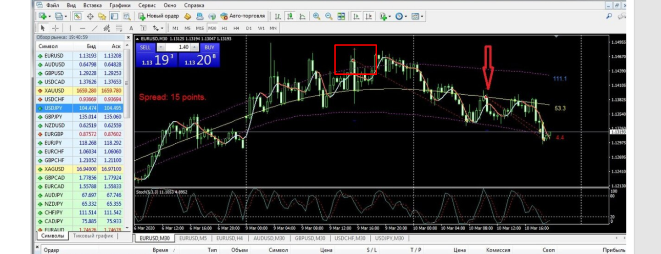Screen dimensions: 661x254
Task: Switch chart to line chart type
Action: pyautogui.click(x=302, y=16)
